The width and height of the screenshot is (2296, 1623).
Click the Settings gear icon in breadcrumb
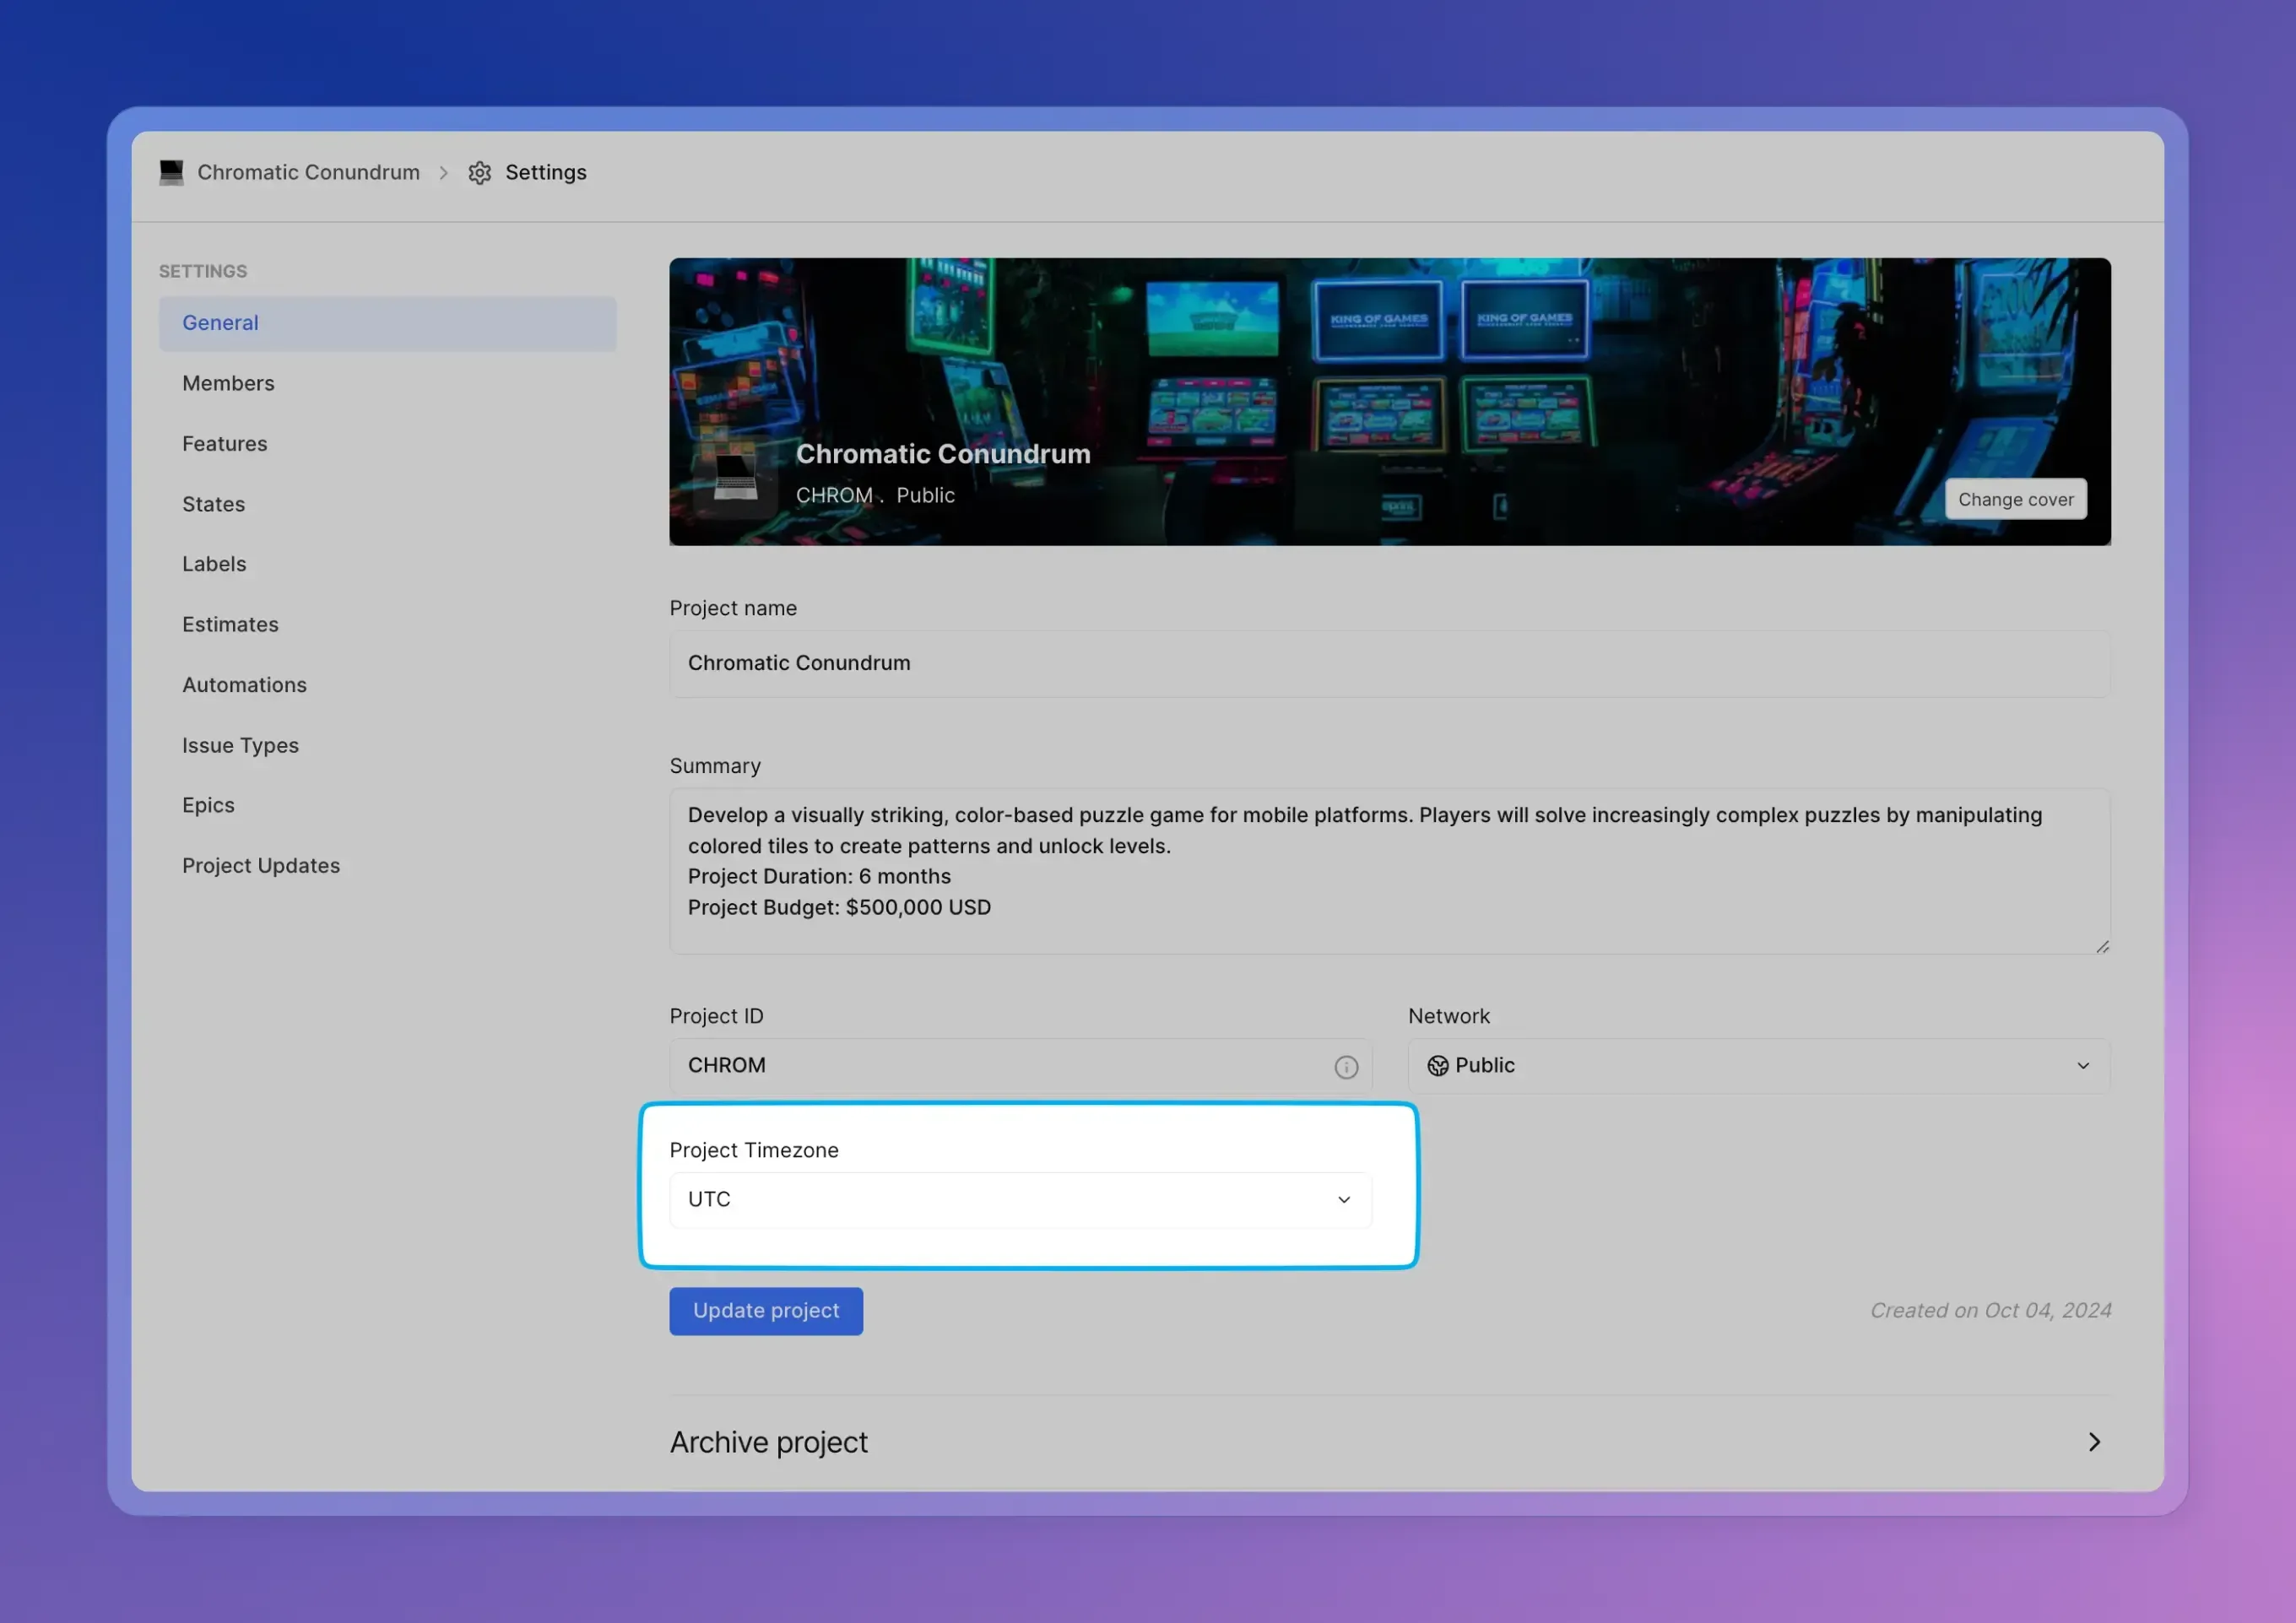point(479,173)
